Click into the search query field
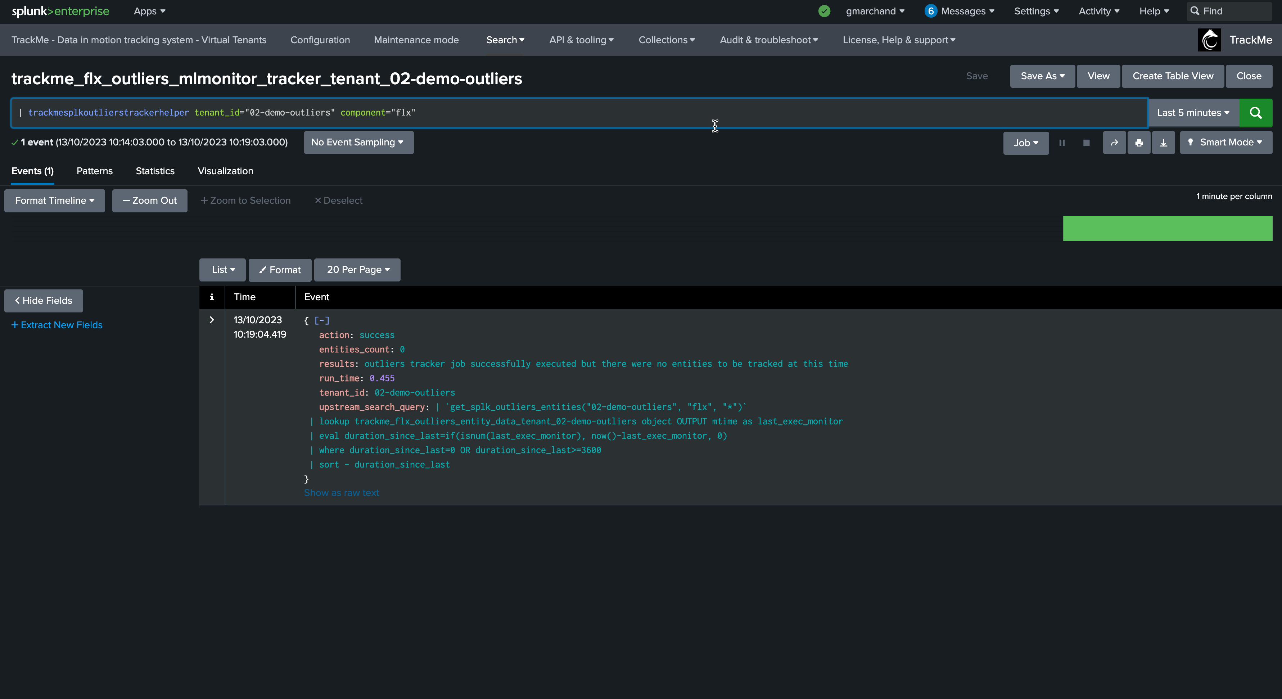The height and width of the screenshot is (699, 1282). click(x=579, y=113)
